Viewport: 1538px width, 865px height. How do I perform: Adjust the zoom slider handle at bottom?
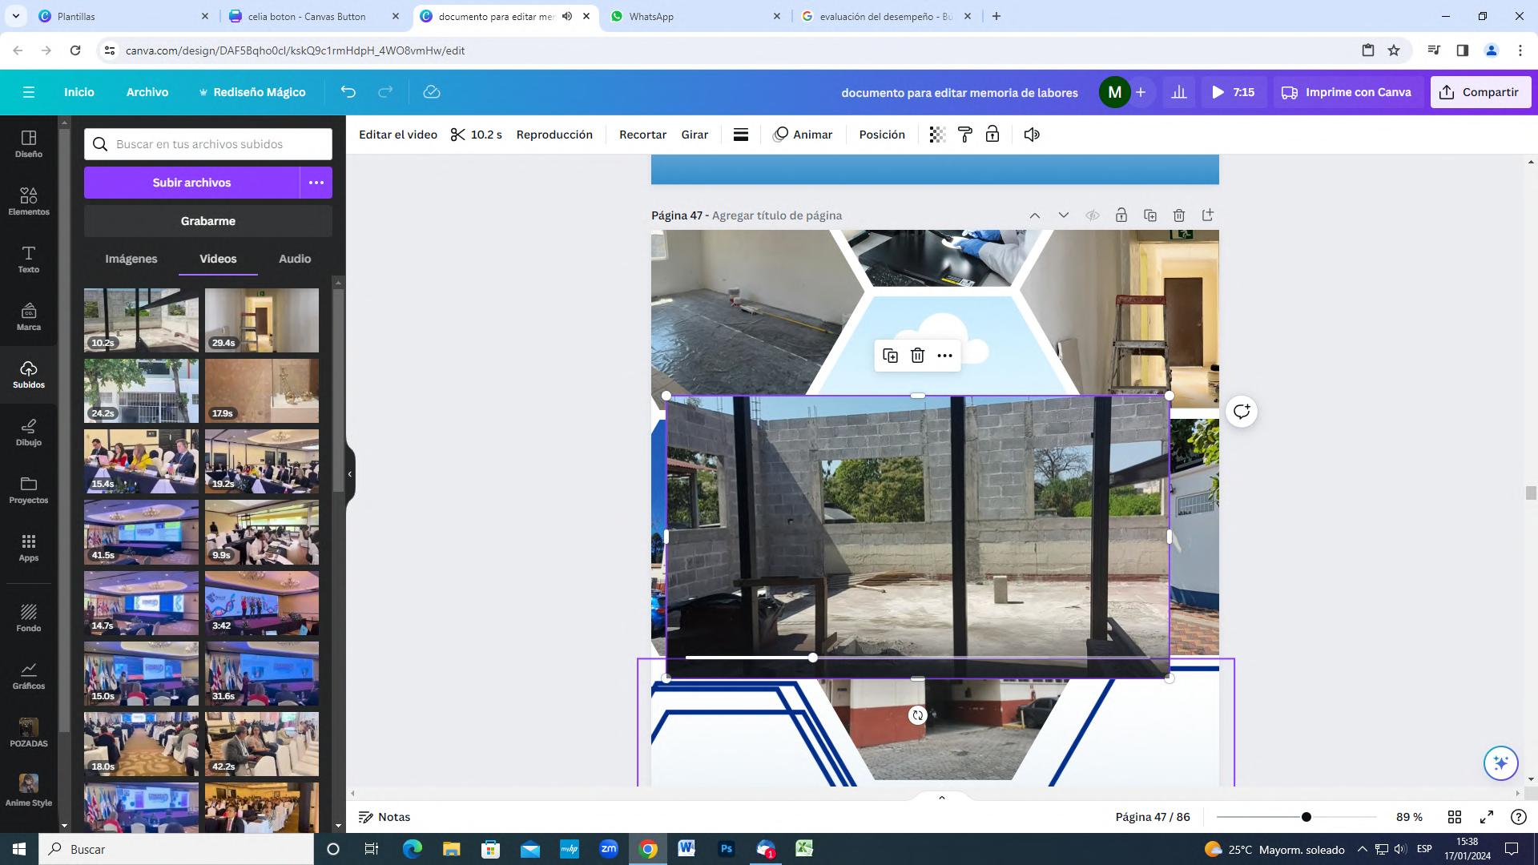point(1306,817)
